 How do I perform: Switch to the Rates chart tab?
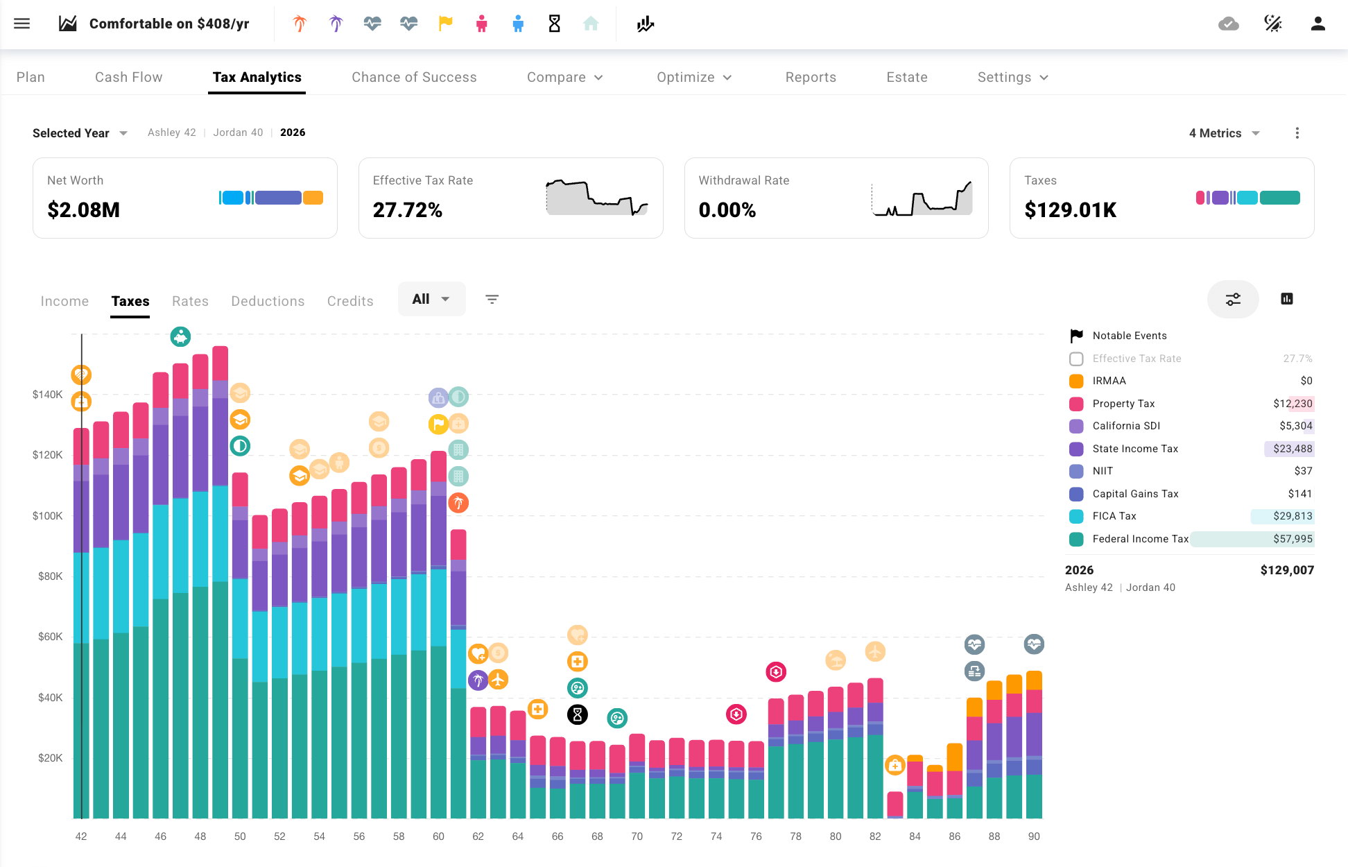(x=190, y=301)
